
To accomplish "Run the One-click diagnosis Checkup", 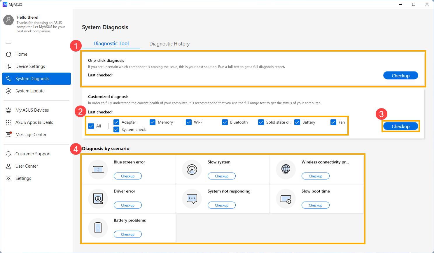I will (x=401, y=75).
